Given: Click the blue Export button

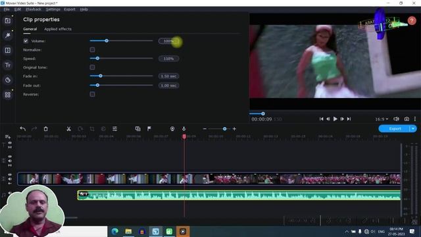Looking at the screenshot, I should [395, 129].
